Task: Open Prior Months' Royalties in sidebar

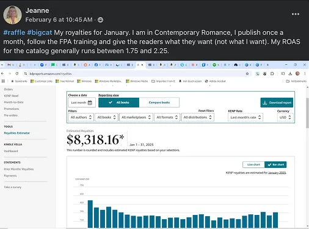Action: 19,169
